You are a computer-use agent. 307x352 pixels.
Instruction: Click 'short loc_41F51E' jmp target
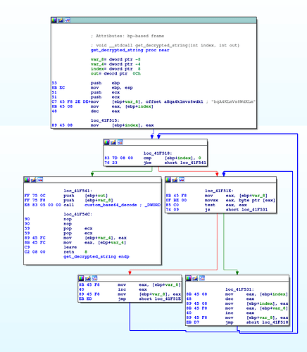(x=160, y=299)
